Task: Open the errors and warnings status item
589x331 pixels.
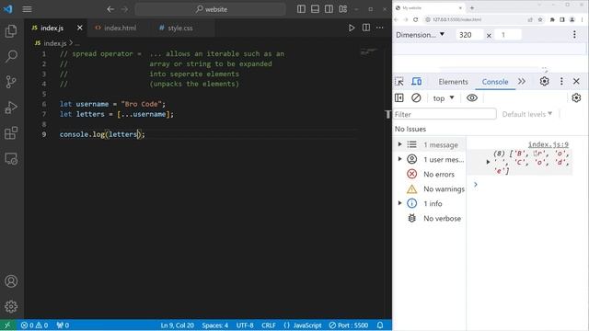Action: point(34,325)
